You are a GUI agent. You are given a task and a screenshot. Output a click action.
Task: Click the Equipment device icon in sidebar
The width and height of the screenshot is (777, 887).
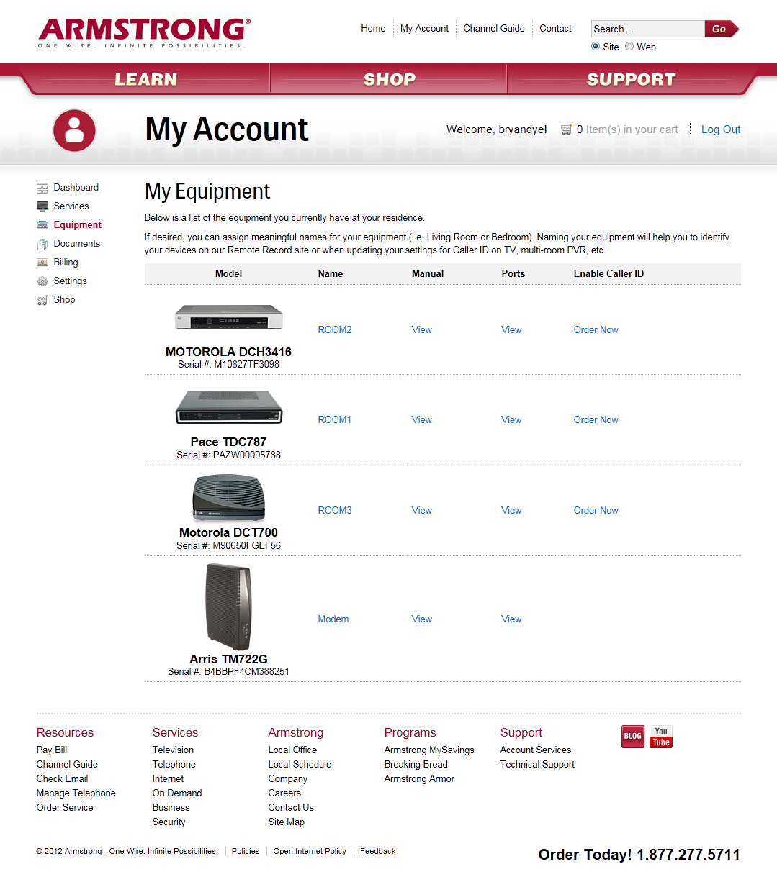(42, 225)
